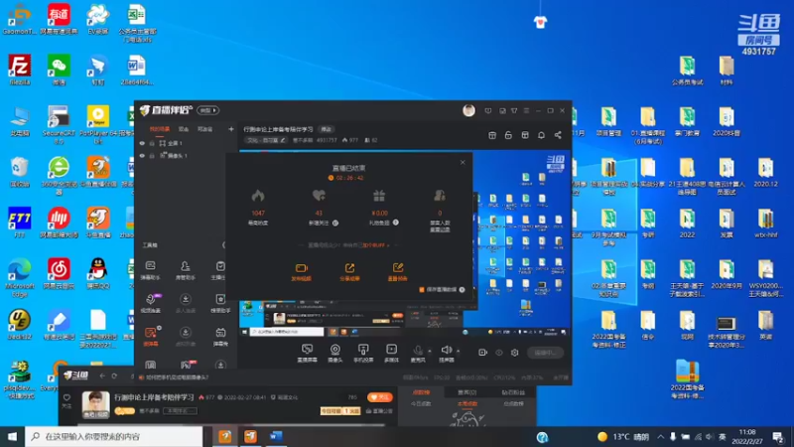Image resolution: width=794 pixels, height=447 pixels.
Task: Collapse the toolbox panel chevron
Action: [x=224, y=245]
